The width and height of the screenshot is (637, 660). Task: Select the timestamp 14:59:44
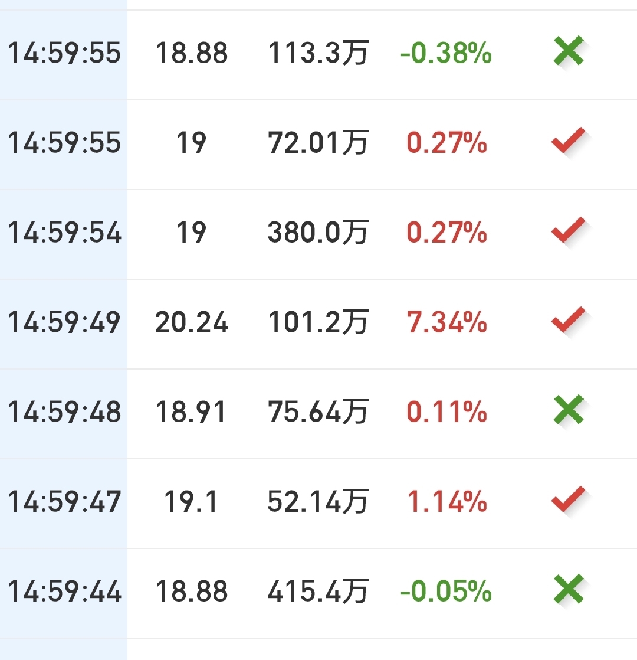(x=64, y=592)
